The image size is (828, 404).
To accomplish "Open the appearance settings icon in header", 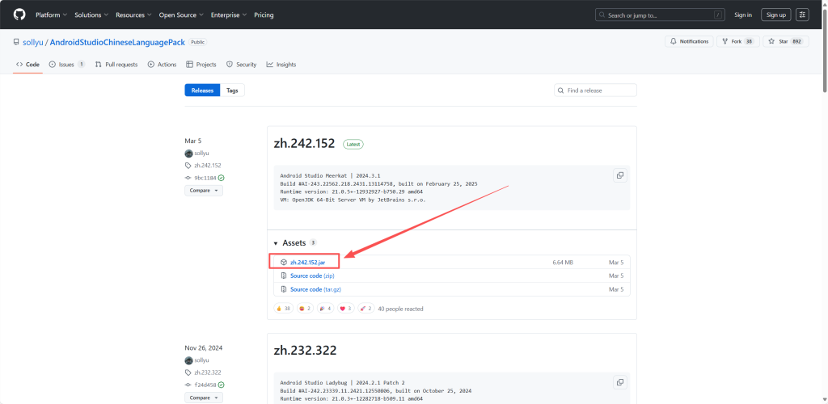I will point(803,15).
